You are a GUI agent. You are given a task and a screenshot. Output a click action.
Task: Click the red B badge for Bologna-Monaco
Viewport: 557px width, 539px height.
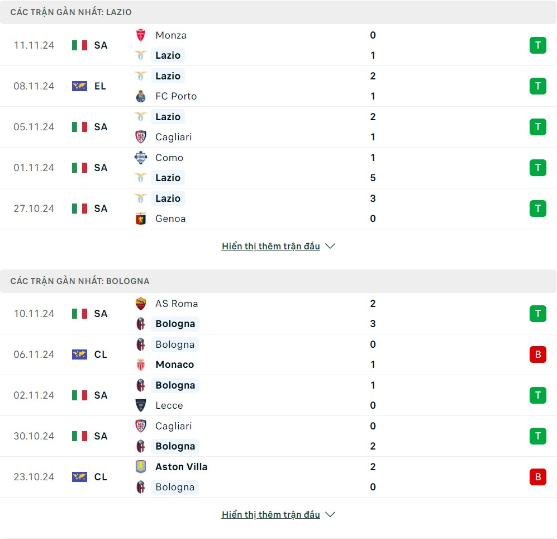537,354
